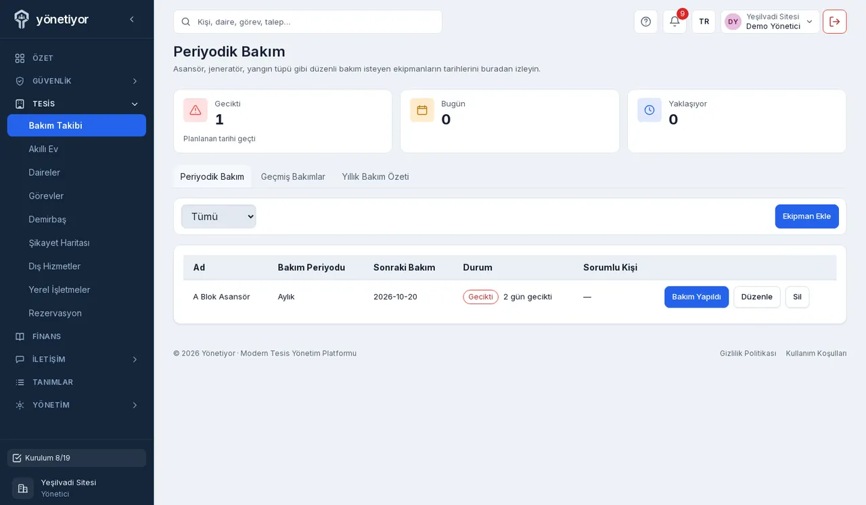866x505 pixels.
Task: Focus the Kişi, daire, görev search field
Action: point(308,22)
